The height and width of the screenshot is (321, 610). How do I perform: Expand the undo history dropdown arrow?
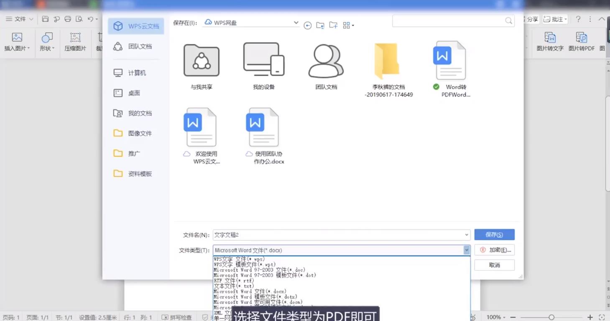click(x=97, y=19)
